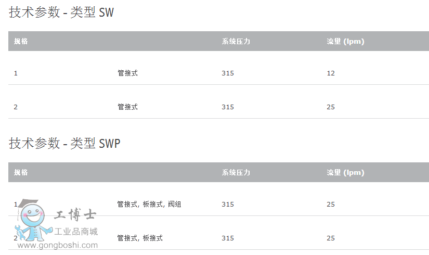Click 管接式 in SW size 1 row
The image size is (429, 255).
point(127,73)
